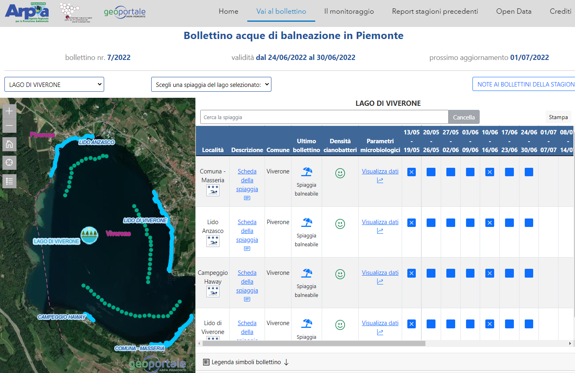Click the Cancella button
This screenshot has width=575, height=373.
point(464,117)
